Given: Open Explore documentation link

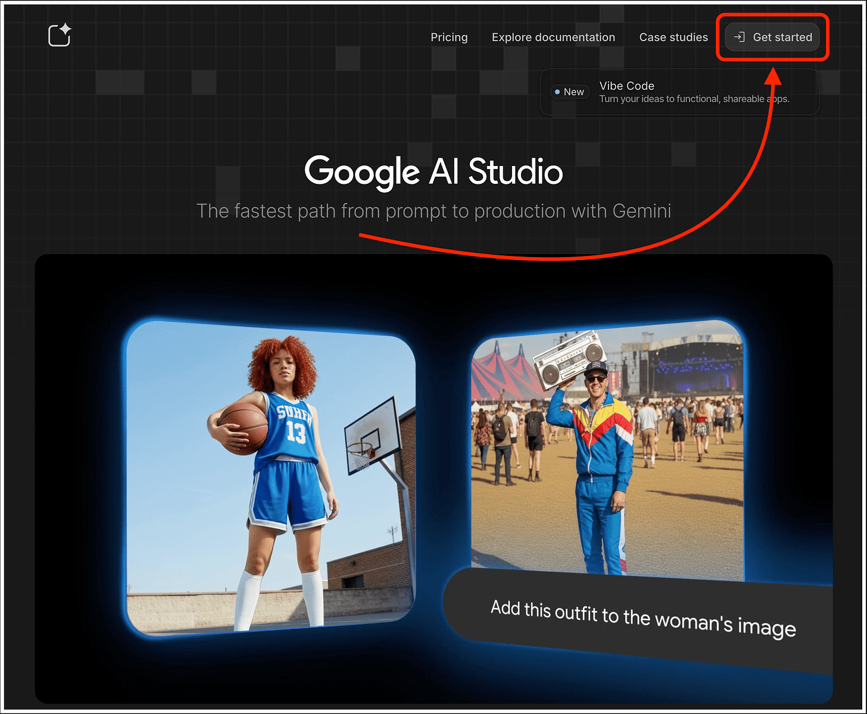Looking at the screenshot, I should [553, 37].
